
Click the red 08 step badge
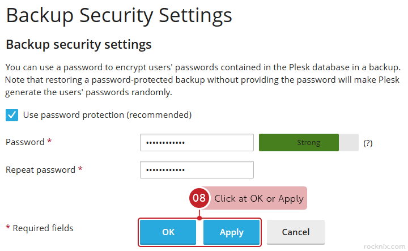pyautogui.click(x=199, y=198)
